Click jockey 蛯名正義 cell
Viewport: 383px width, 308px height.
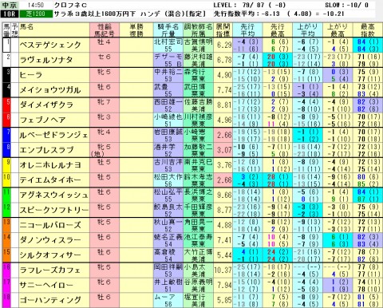[168, 240]
